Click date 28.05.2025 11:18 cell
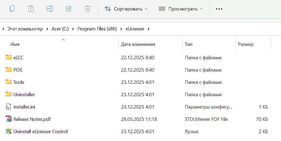Screen dimensions: 281x141 click(x=139, y=119)
